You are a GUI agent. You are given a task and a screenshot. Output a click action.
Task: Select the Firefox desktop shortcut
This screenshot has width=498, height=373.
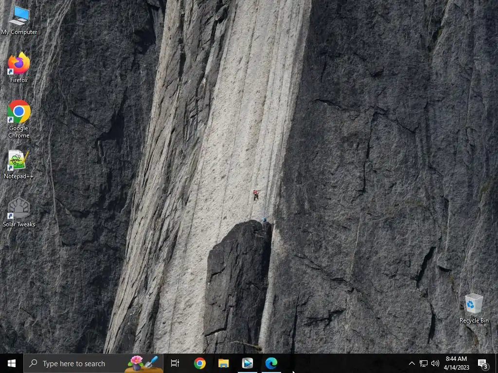click(19, 68)
